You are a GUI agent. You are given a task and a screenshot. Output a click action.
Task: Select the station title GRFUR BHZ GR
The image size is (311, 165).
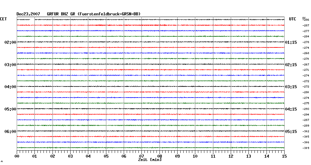click(61, 14)
